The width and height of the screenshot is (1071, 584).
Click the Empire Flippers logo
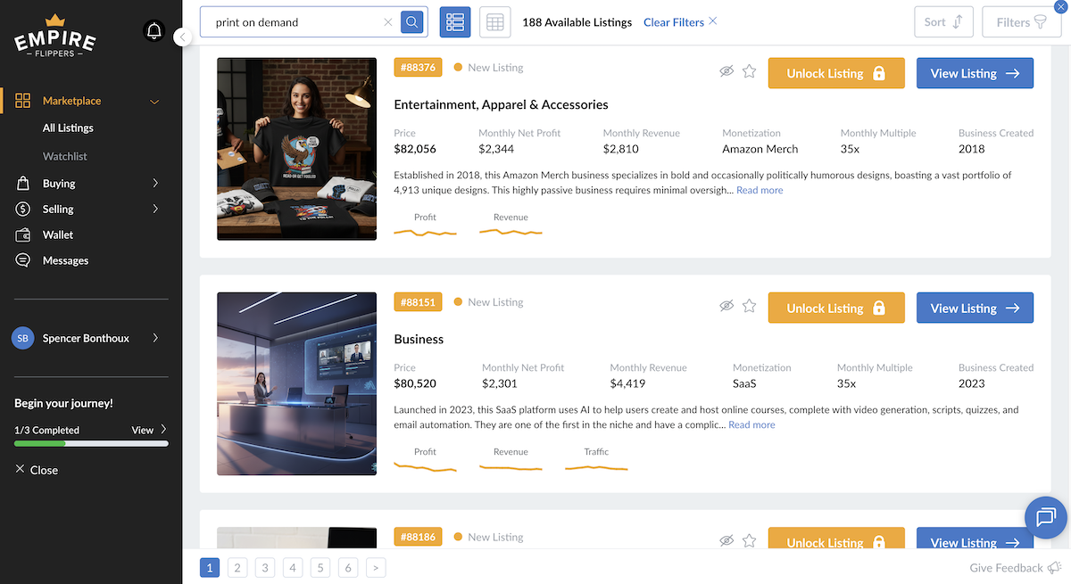54,36
